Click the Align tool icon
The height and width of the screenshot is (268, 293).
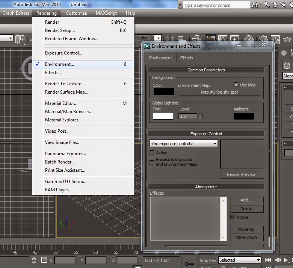tap(181, 38)
